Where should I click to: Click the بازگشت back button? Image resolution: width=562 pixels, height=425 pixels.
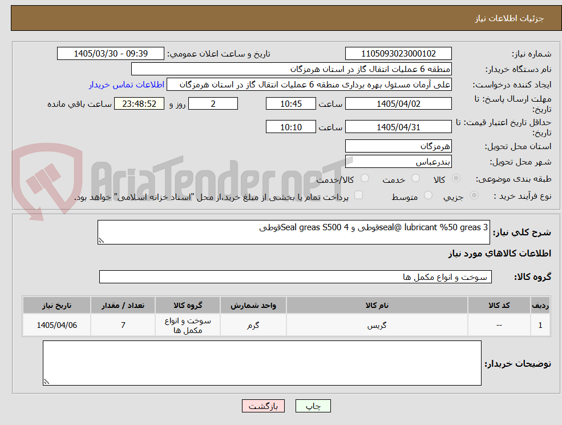[263, 406]
